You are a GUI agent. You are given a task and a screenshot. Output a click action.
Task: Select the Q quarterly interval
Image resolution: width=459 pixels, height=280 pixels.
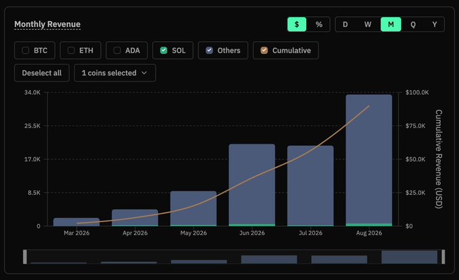point(413,24)
